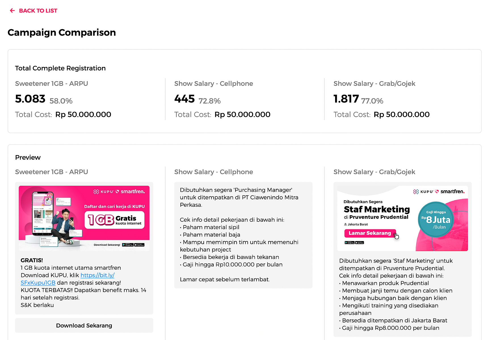The image size is (494, 340).
Task: Select Show Salary - Grab/Gojek label in registration card
Action: click(374, 84)
